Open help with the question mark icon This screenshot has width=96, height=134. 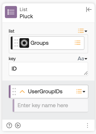9,125
